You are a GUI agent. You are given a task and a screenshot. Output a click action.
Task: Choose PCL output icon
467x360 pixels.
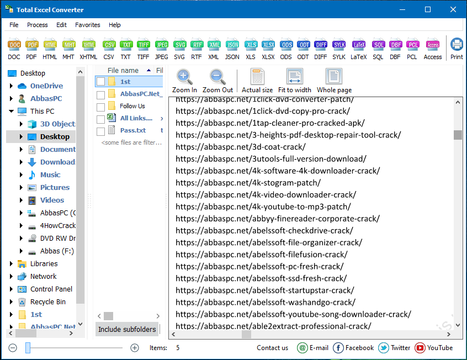[412, 49]
